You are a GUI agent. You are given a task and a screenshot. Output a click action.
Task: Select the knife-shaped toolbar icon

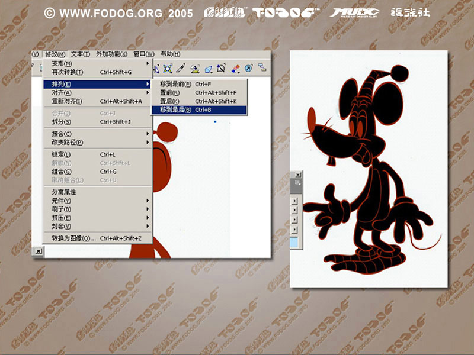[181, 69]
